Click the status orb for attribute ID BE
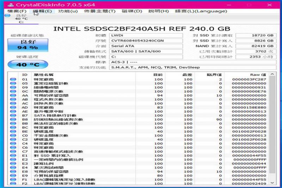This screenshot has height=188, width=282. pos(13,131)
